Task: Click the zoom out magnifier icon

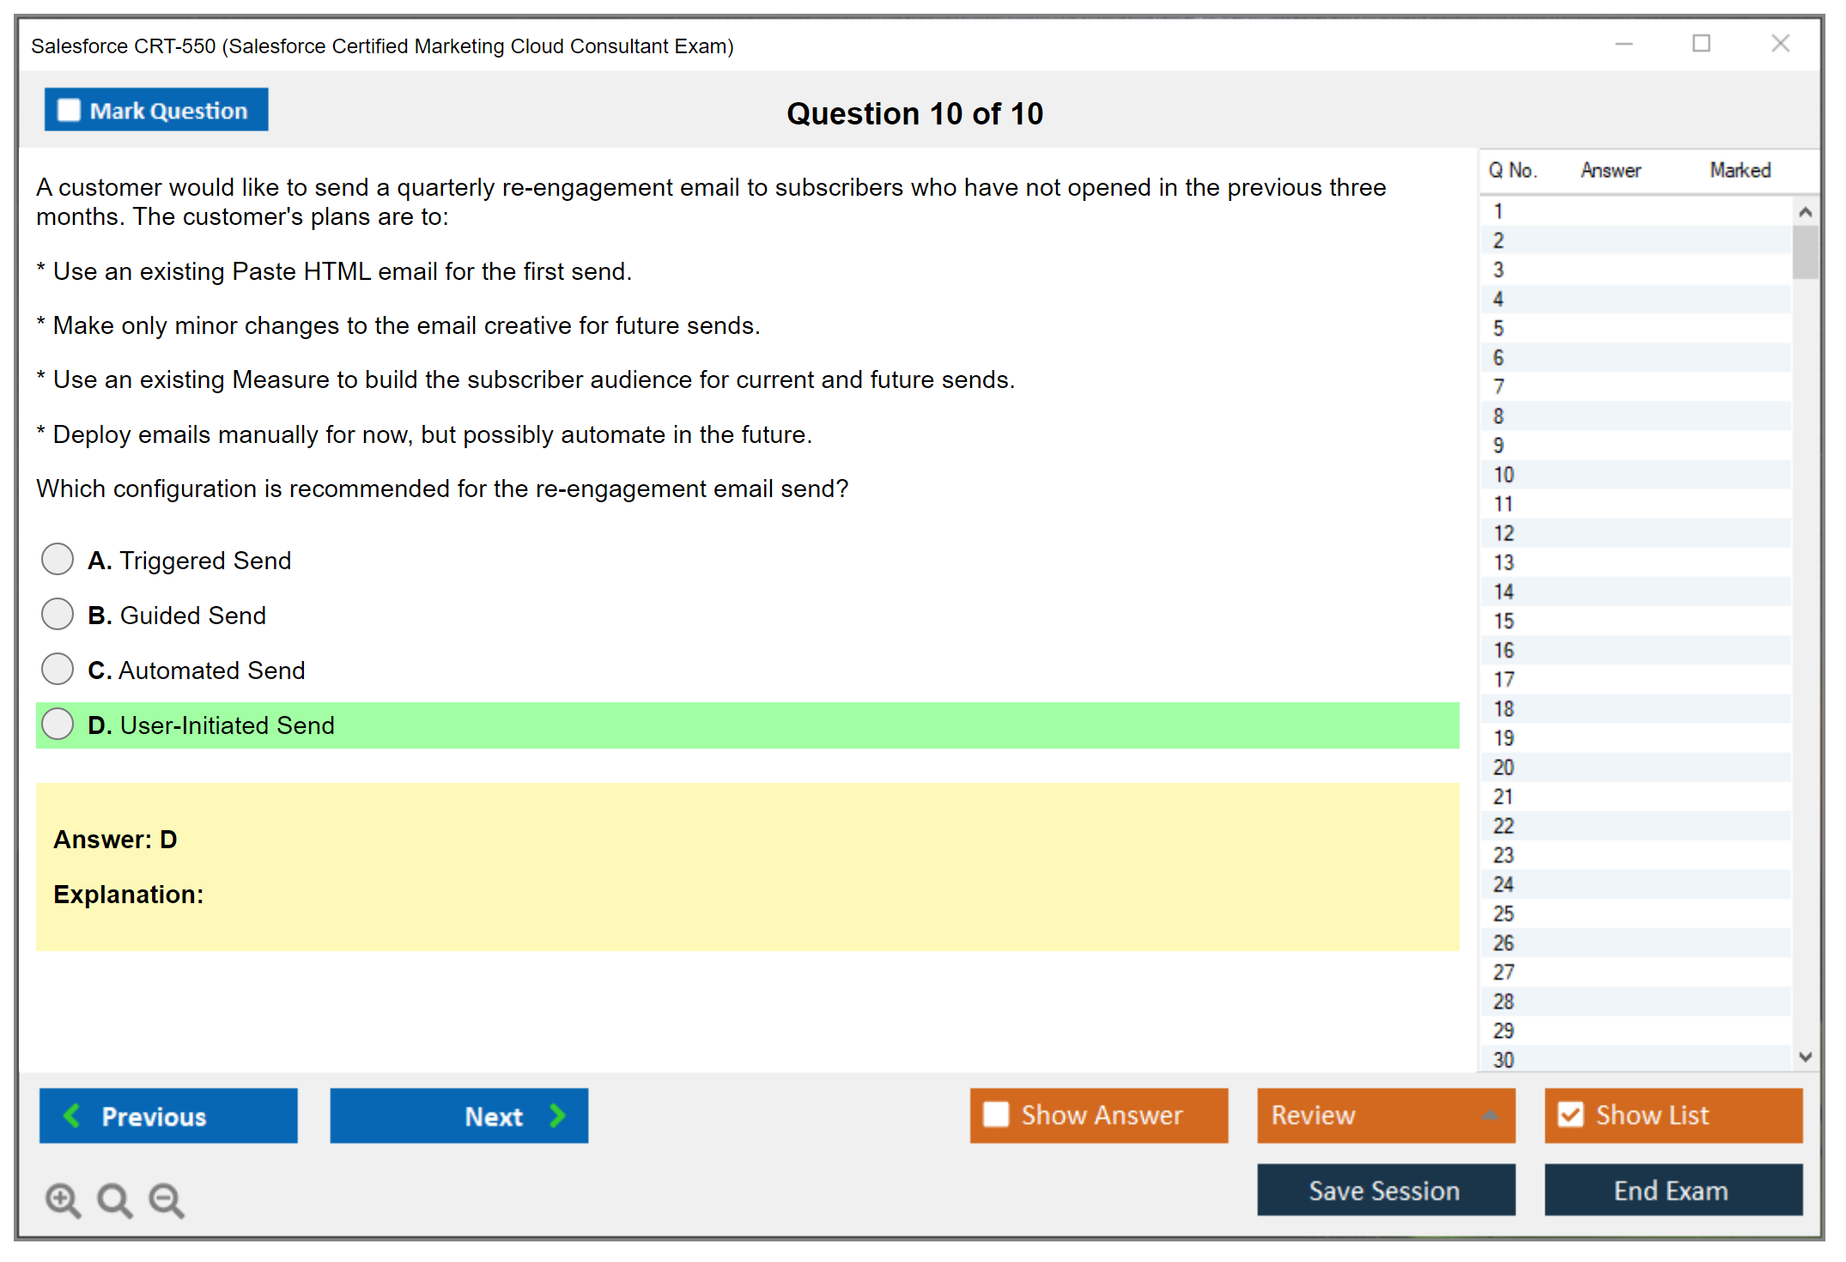Action: tap(166, 1199)
